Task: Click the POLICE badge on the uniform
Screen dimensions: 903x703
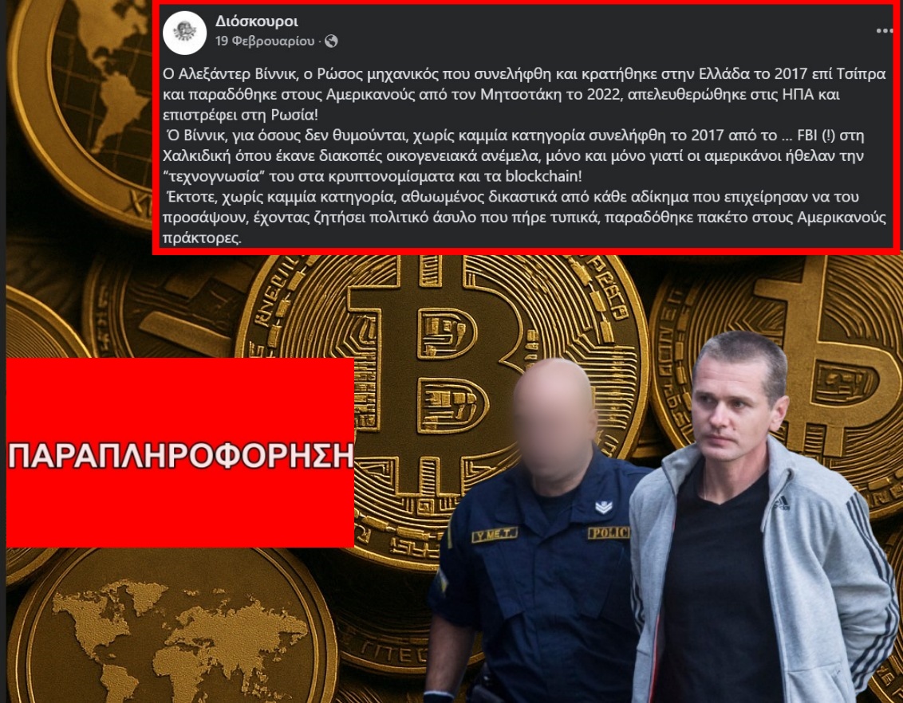Action: coord(608,533)
